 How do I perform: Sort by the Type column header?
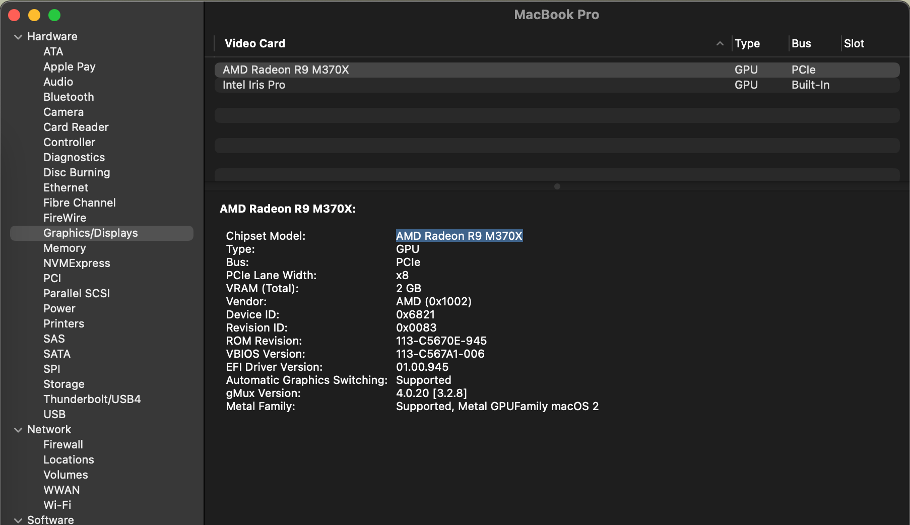click(x=747, y=43)
